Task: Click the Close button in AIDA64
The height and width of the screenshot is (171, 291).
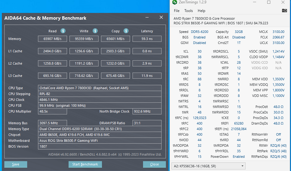Action: 154,164
